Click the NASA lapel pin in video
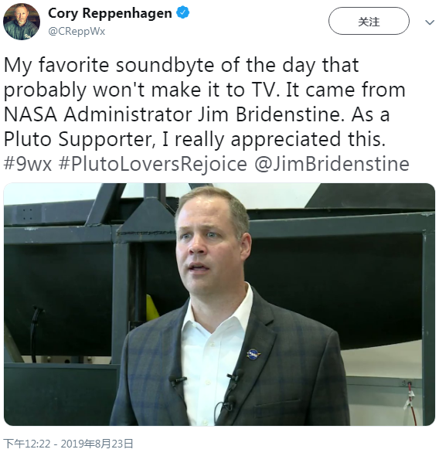Viewport: 439px width, 456px height. click(x=254, y=354)
